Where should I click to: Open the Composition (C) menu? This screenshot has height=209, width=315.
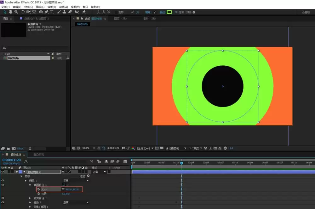point(29,7)
